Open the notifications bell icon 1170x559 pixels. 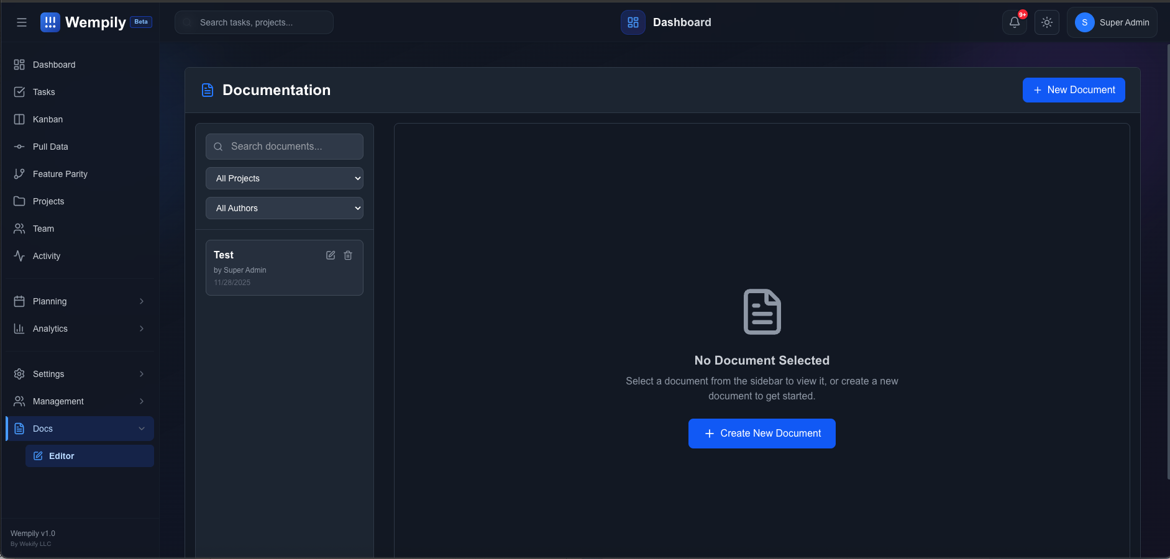coord(1015,22)
